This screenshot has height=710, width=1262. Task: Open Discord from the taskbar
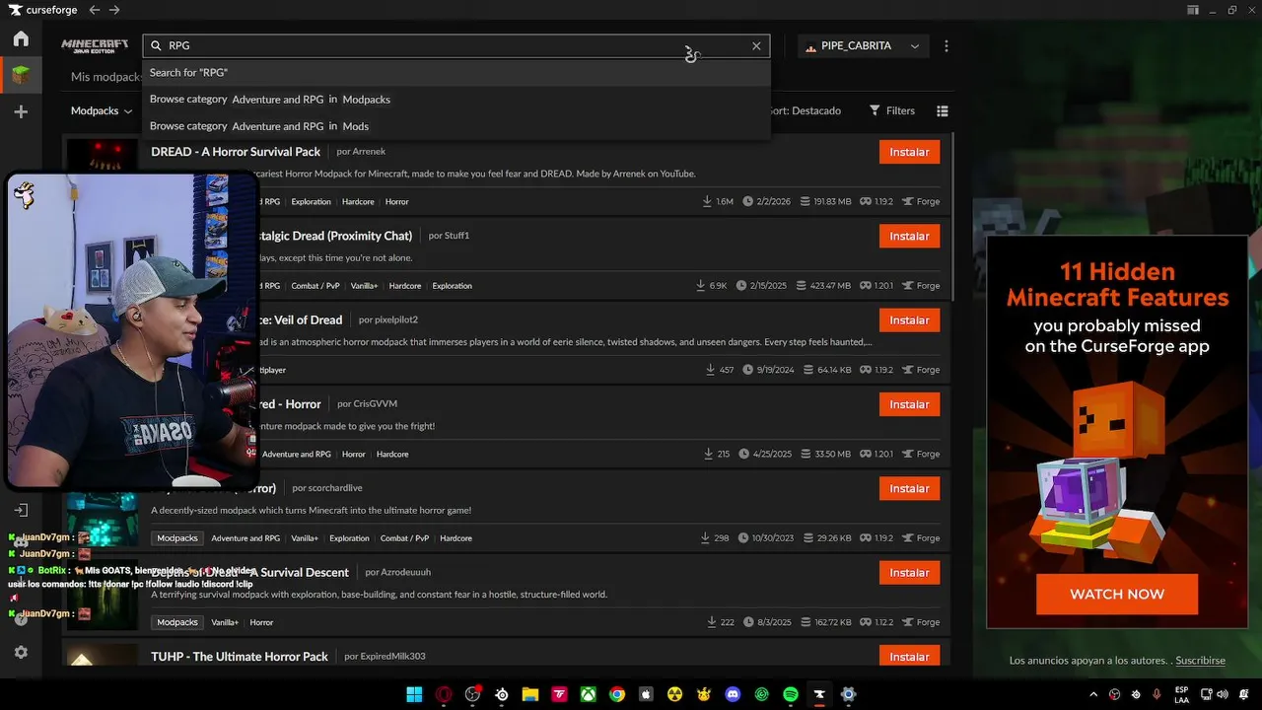coord(733,694)
